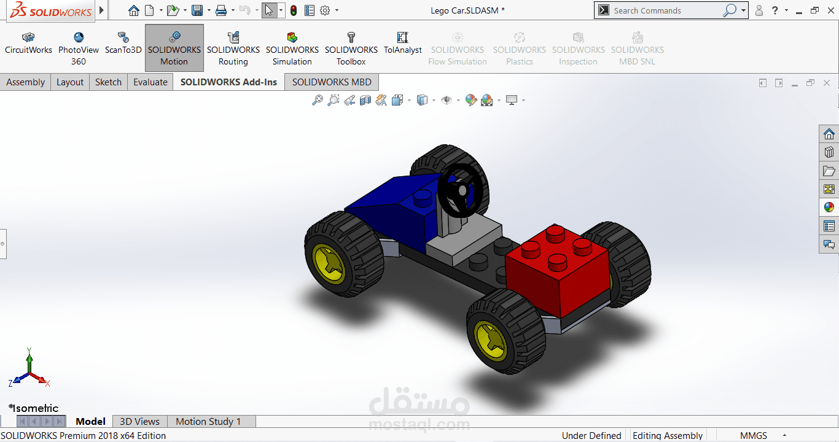Click View Orientation cube icon

point(397,100)
